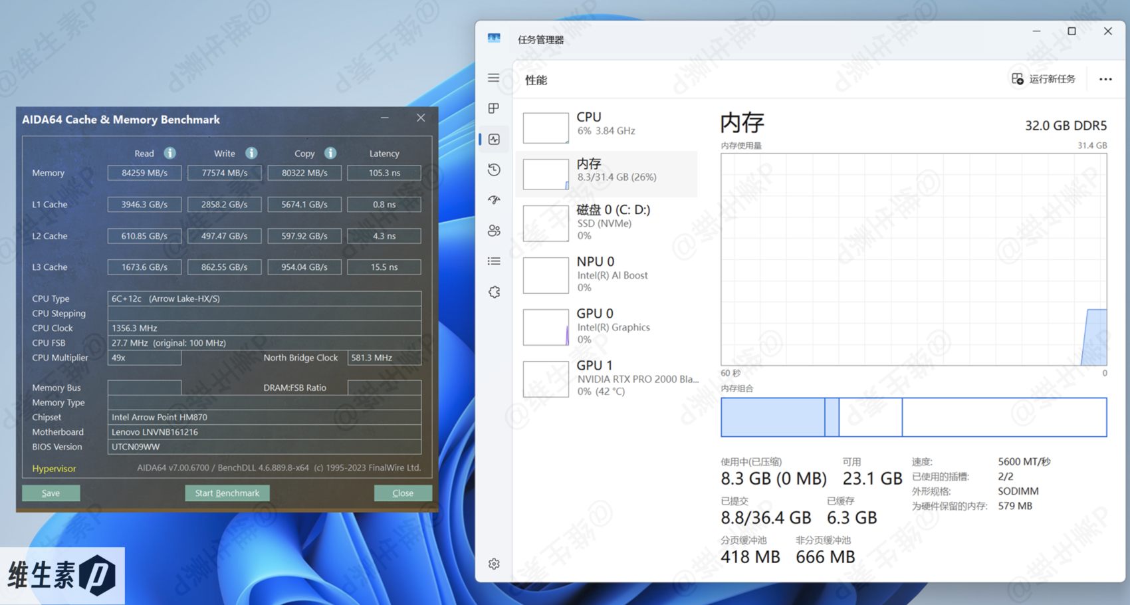Open Startup apps icon in Task Manager
The height and width of the screenshot is (605, 1130).
[x=494, y=199]
